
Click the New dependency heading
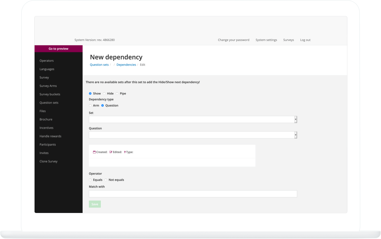pyautogui.click(x=116, y=57)
